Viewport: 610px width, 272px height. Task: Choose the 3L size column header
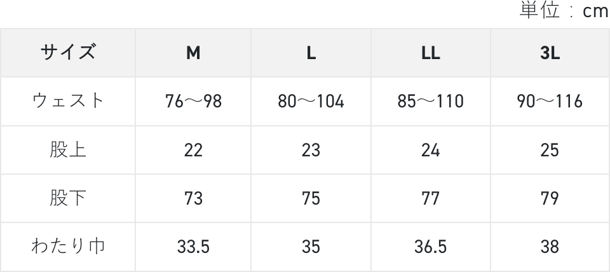pyautogui.click(x=550, y=53)
